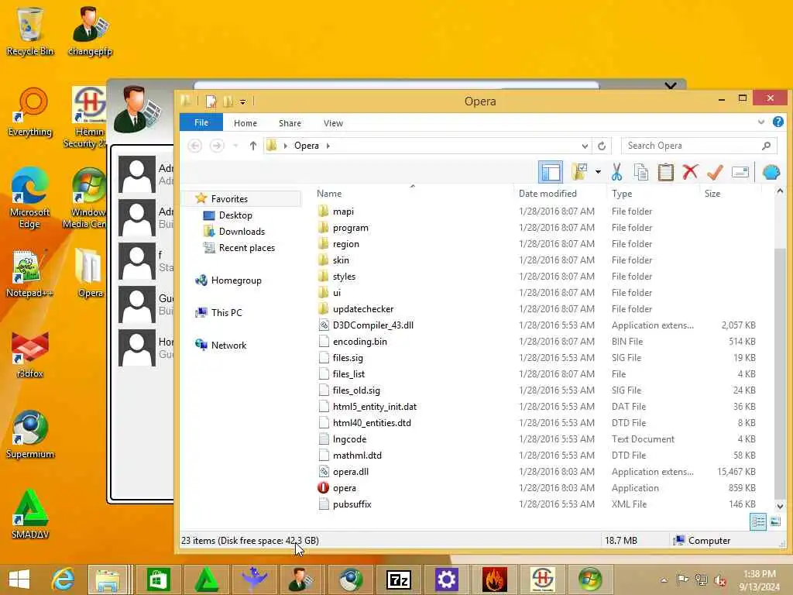Click the Rename icon in toolbar
This screenshot has height=595, width=793.
[x=740, y=172]
